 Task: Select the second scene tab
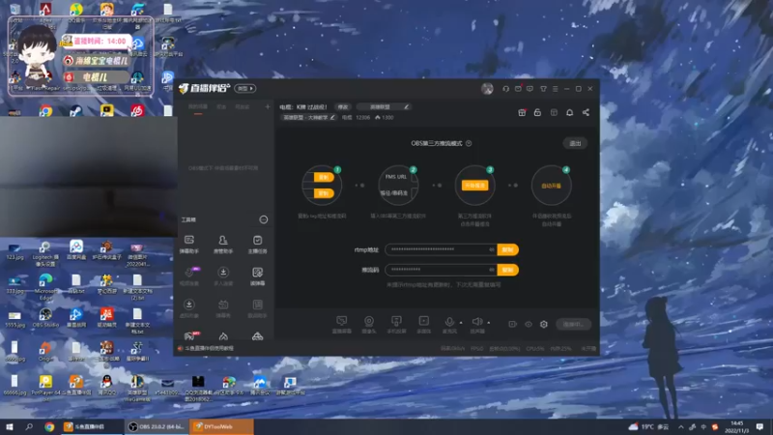coord(221,107)
